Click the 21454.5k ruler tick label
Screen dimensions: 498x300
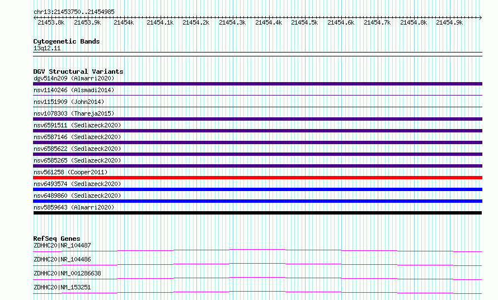coord(304,22)
